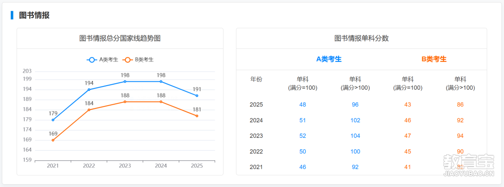The image size is (504, 187).
Task: Click the A类 单科 (满分=100) column header
Action: coord(302,84)
